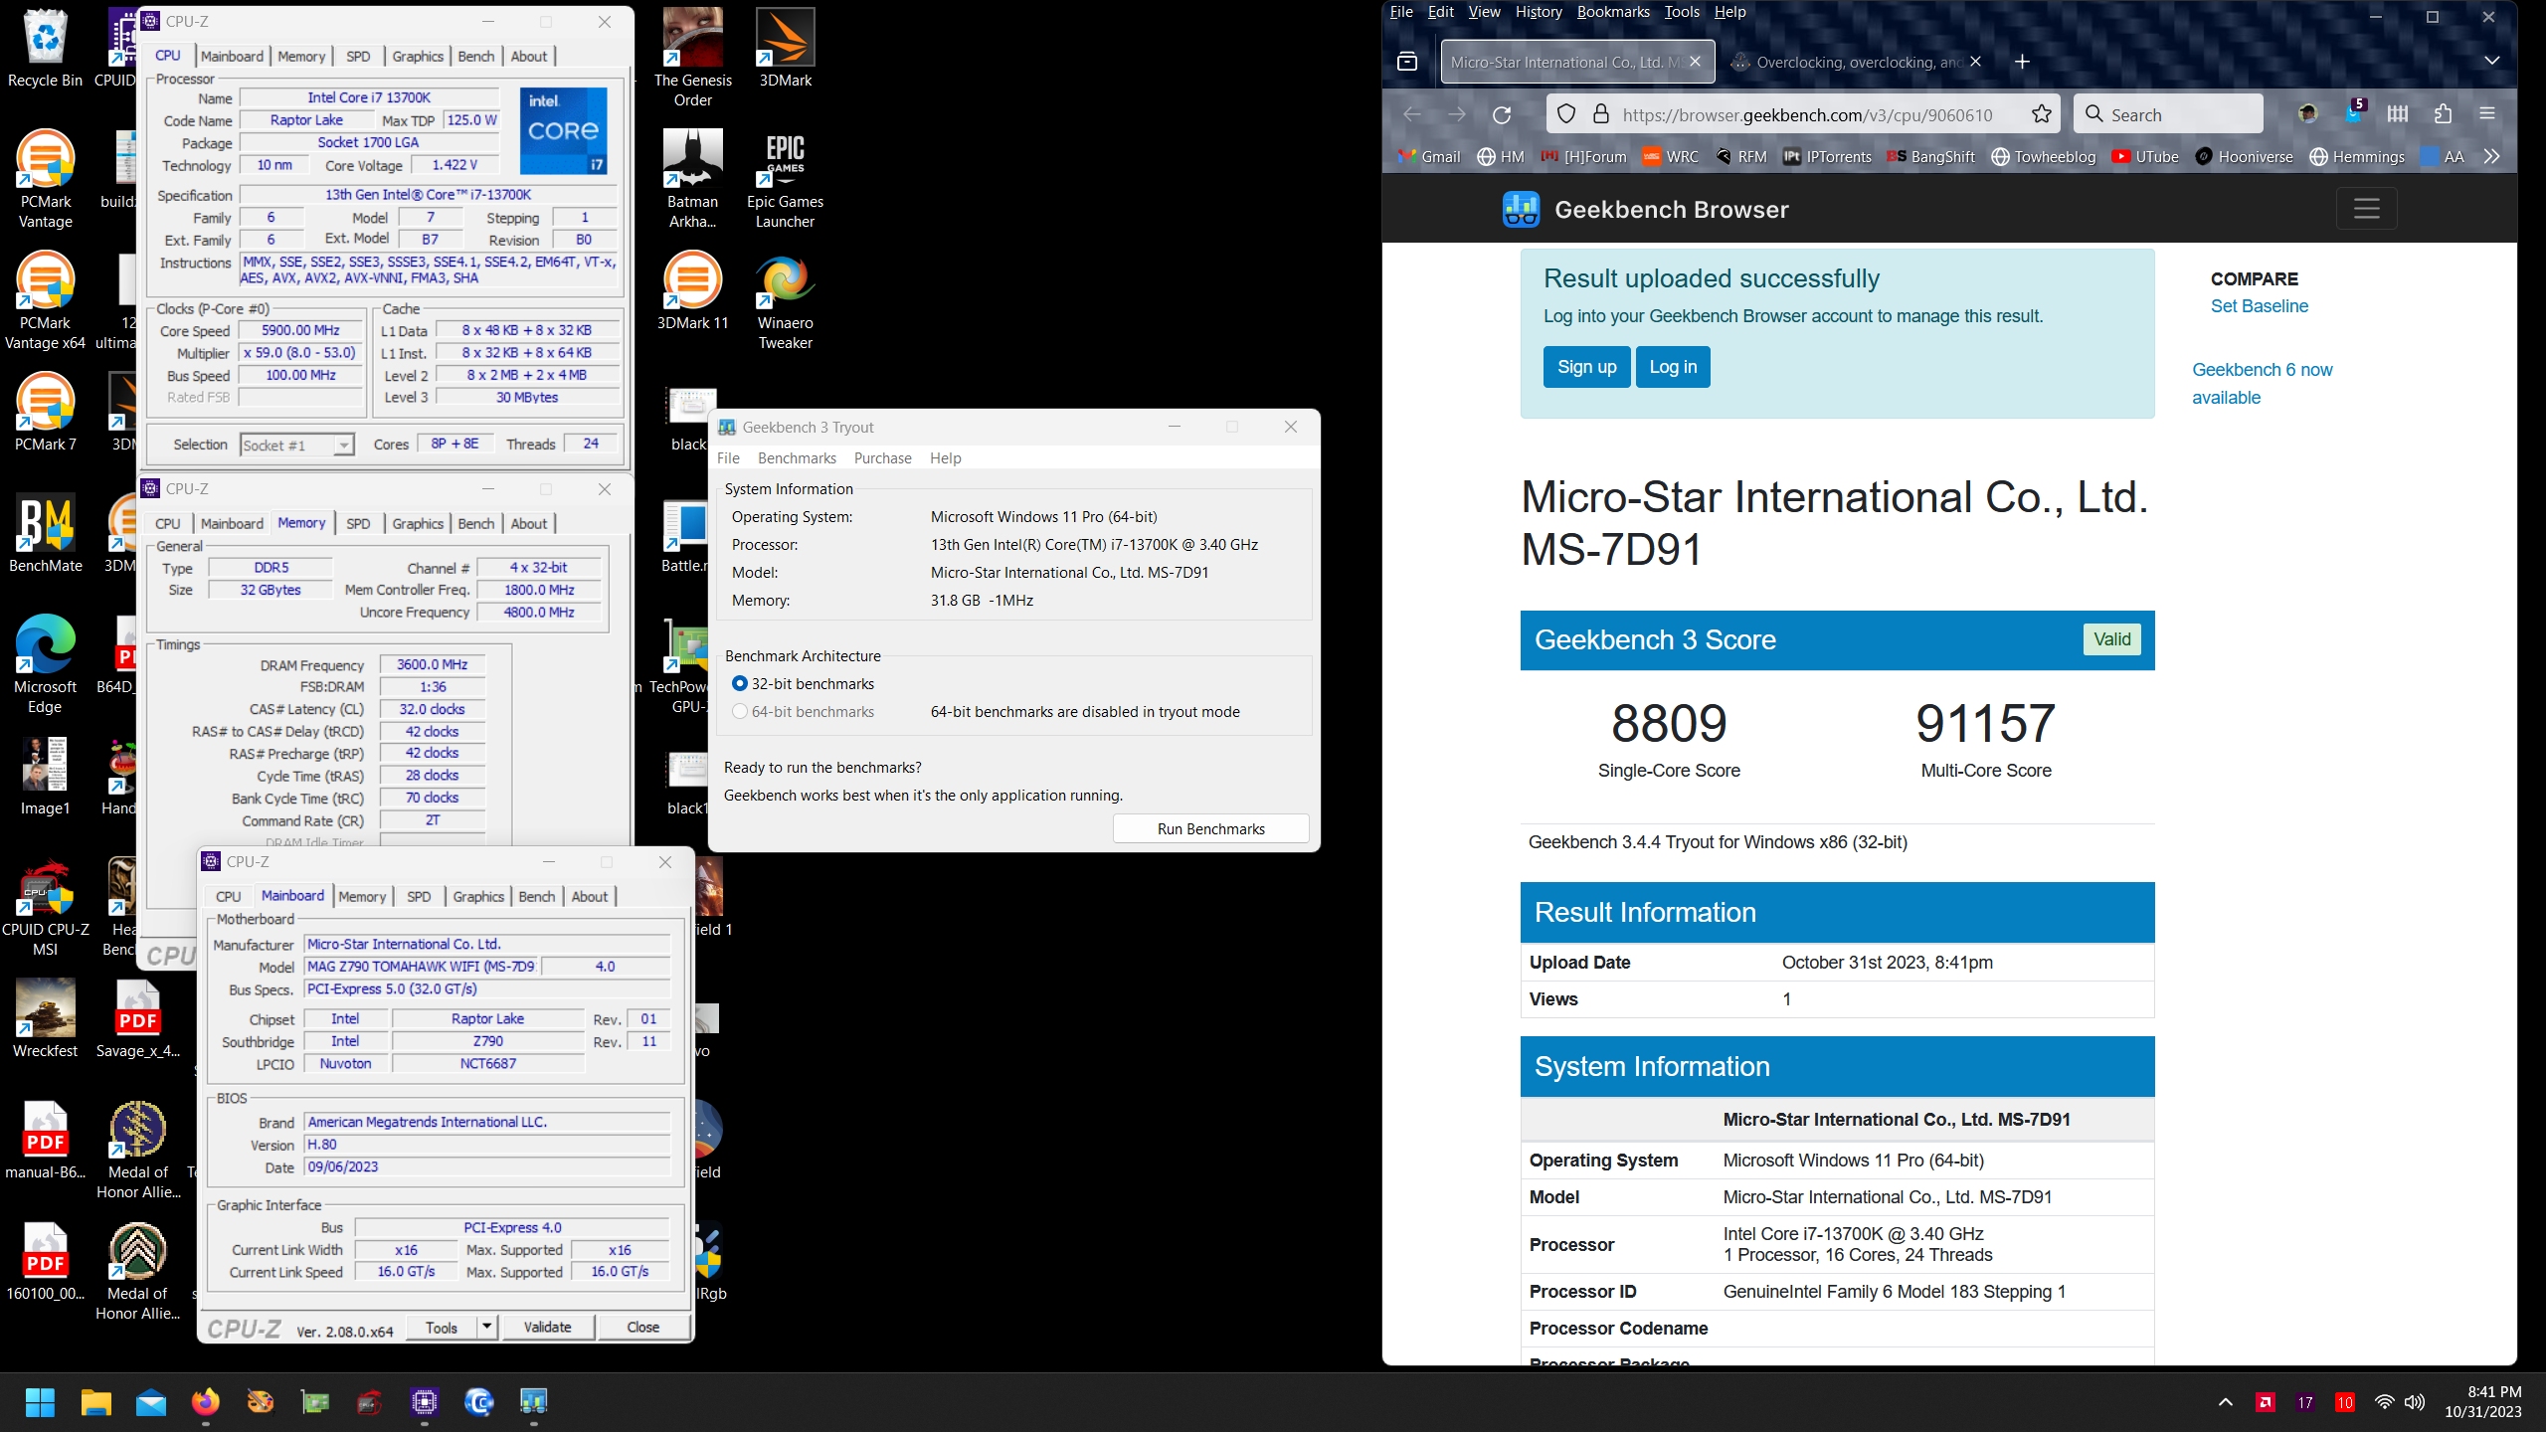
Task: Open Firefox from the taskbar
Action: click(x=206, y=1402)
